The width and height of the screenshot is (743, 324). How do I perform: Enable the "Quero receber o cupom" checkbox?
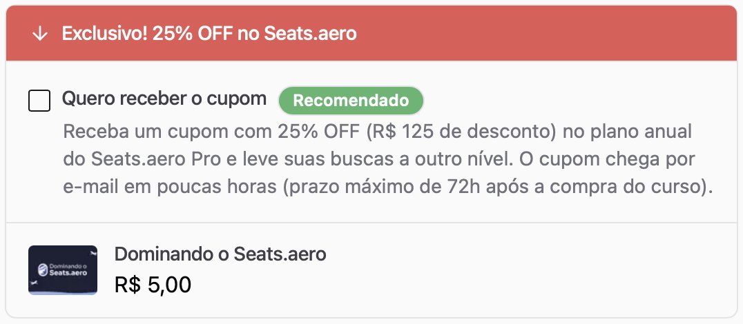(39, 101)
